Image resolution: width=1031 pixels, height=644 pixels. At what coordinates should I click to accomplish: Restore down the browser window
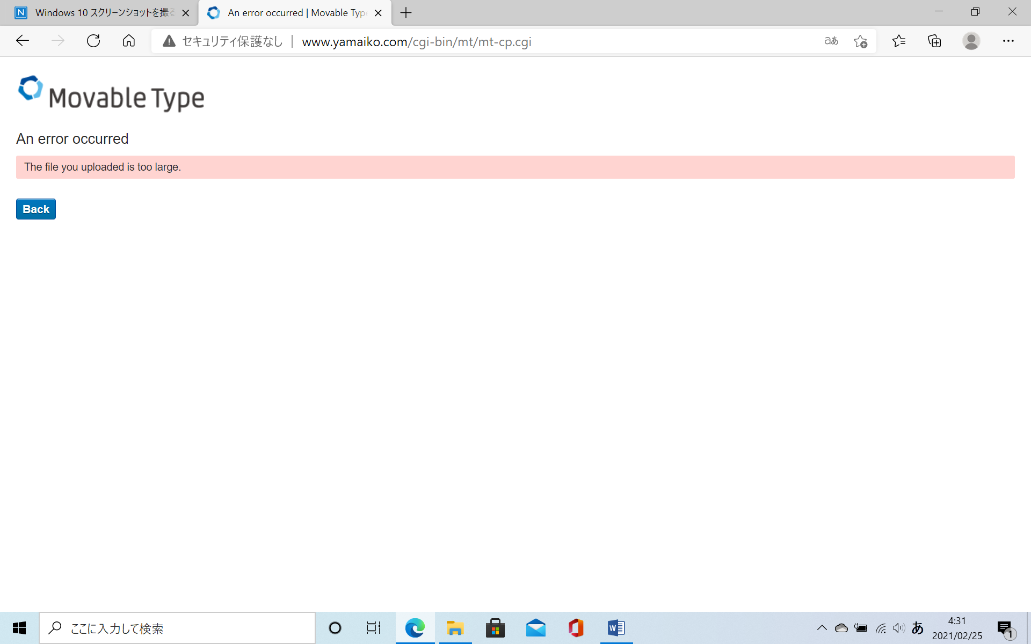(x=975, y=12)
